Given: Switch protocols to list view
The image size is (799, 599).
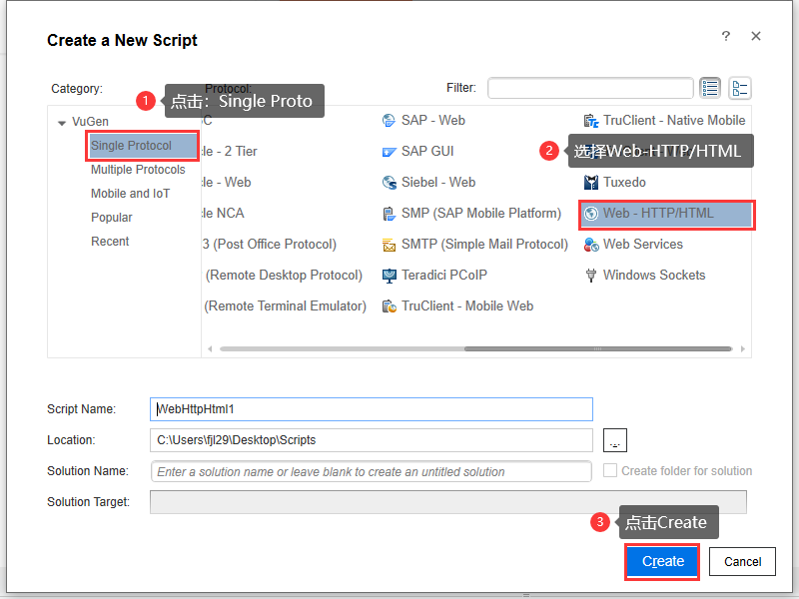Looking at the screenshot, I should click(710, 88).
